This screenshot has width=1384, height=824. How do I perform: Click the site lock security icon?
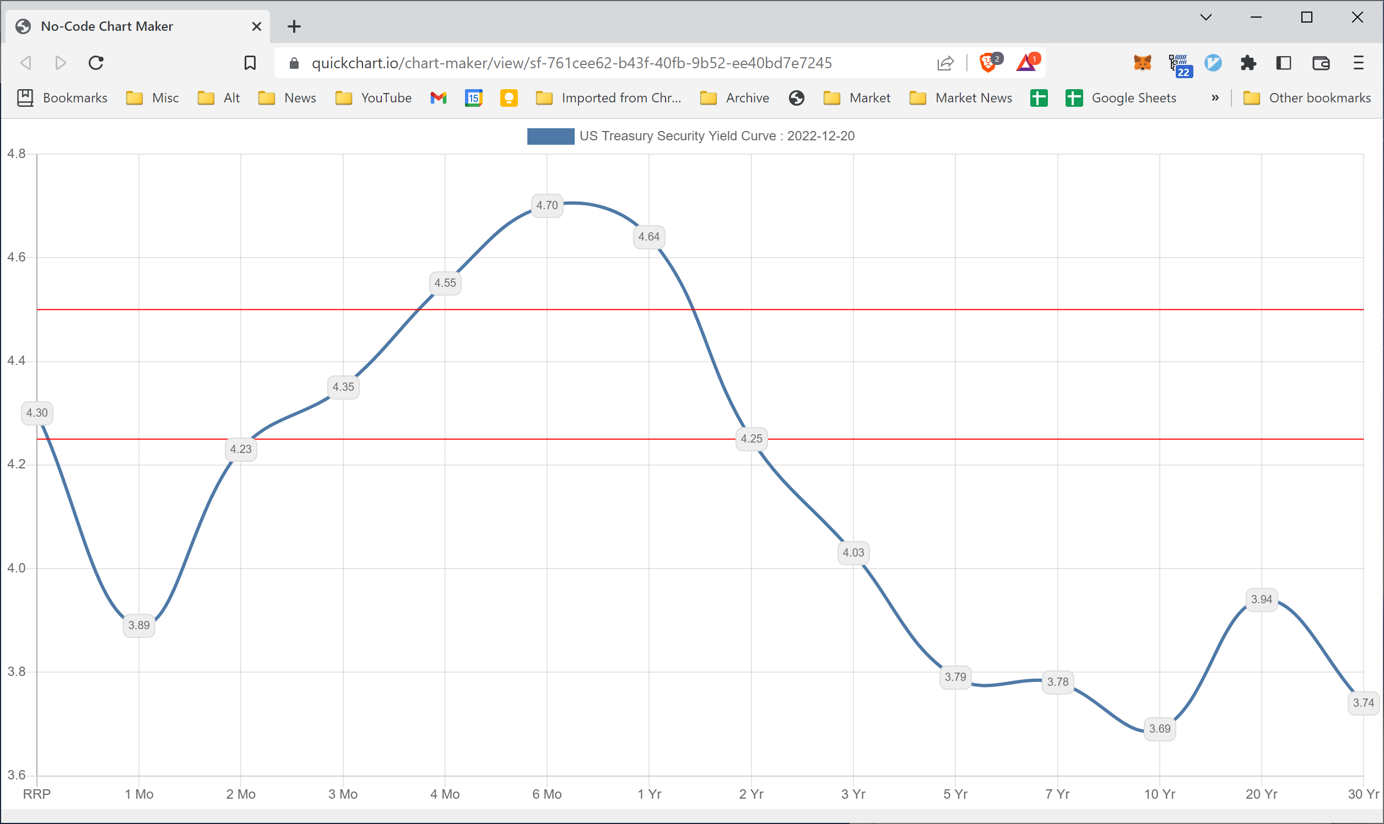point(293,63)
